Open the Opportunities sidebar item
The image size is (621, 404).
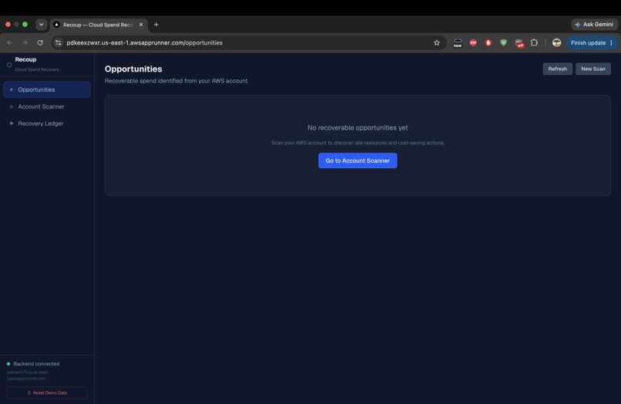click(47, 89)
